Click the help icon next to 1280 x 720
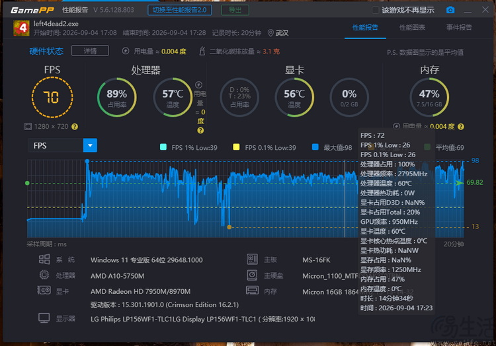The width and height of the screenshot is (496, 346). tap(75, 127)
